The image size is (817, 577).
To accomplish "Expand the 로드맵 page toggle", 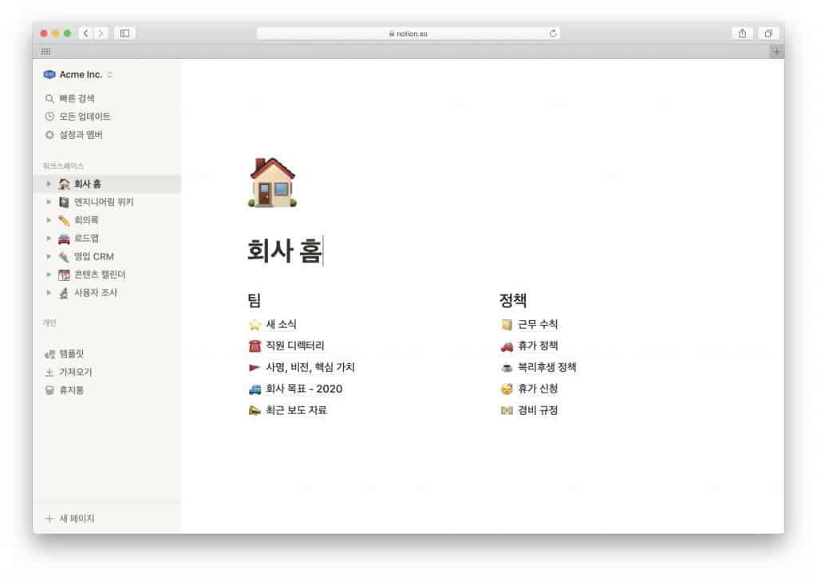I will (49, 238).
